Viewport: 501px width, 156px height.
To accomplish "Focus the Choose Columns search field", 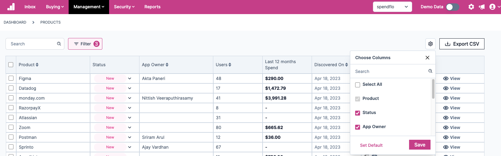I will (393, 71).
